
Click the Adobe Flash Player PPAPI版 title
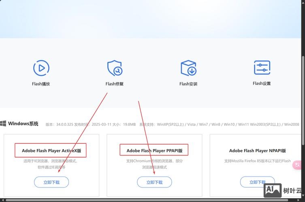click(x=154, y=151)
